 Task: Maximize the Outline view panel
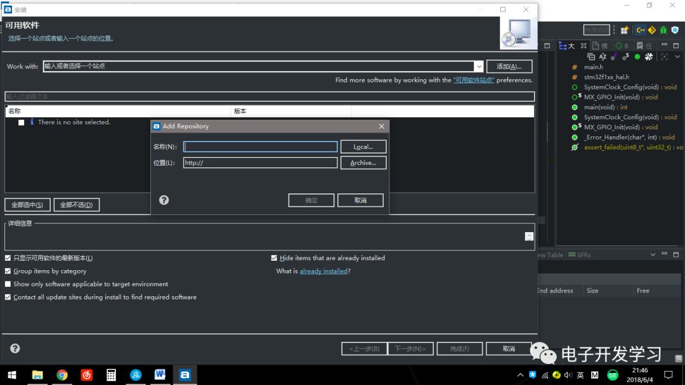pyautogui.click(x=676, y=45)
